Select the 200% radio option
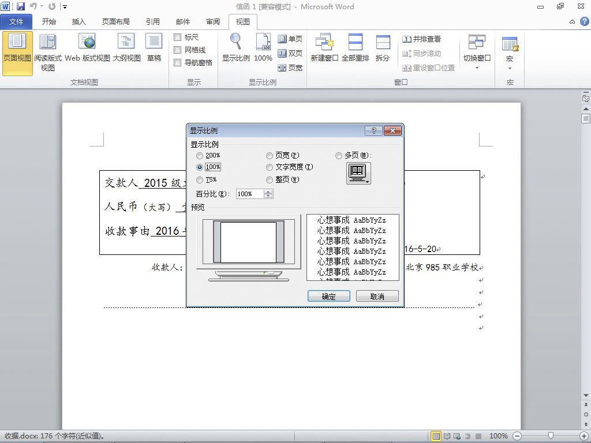This screenshot has width=591, height=443. [200, 156]
